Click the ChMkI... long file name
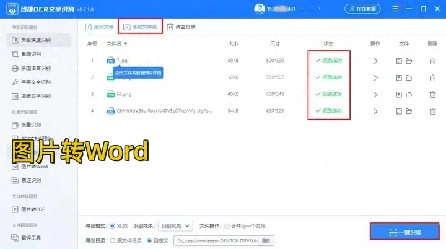 coord(164,111)
